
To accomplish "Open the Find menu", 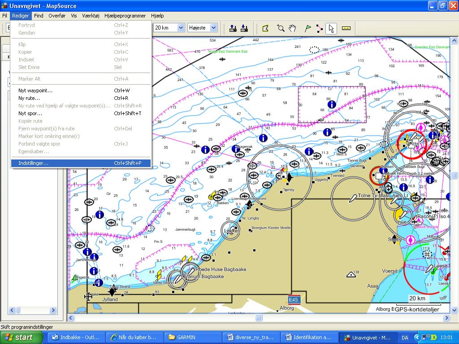I will 39,16.
